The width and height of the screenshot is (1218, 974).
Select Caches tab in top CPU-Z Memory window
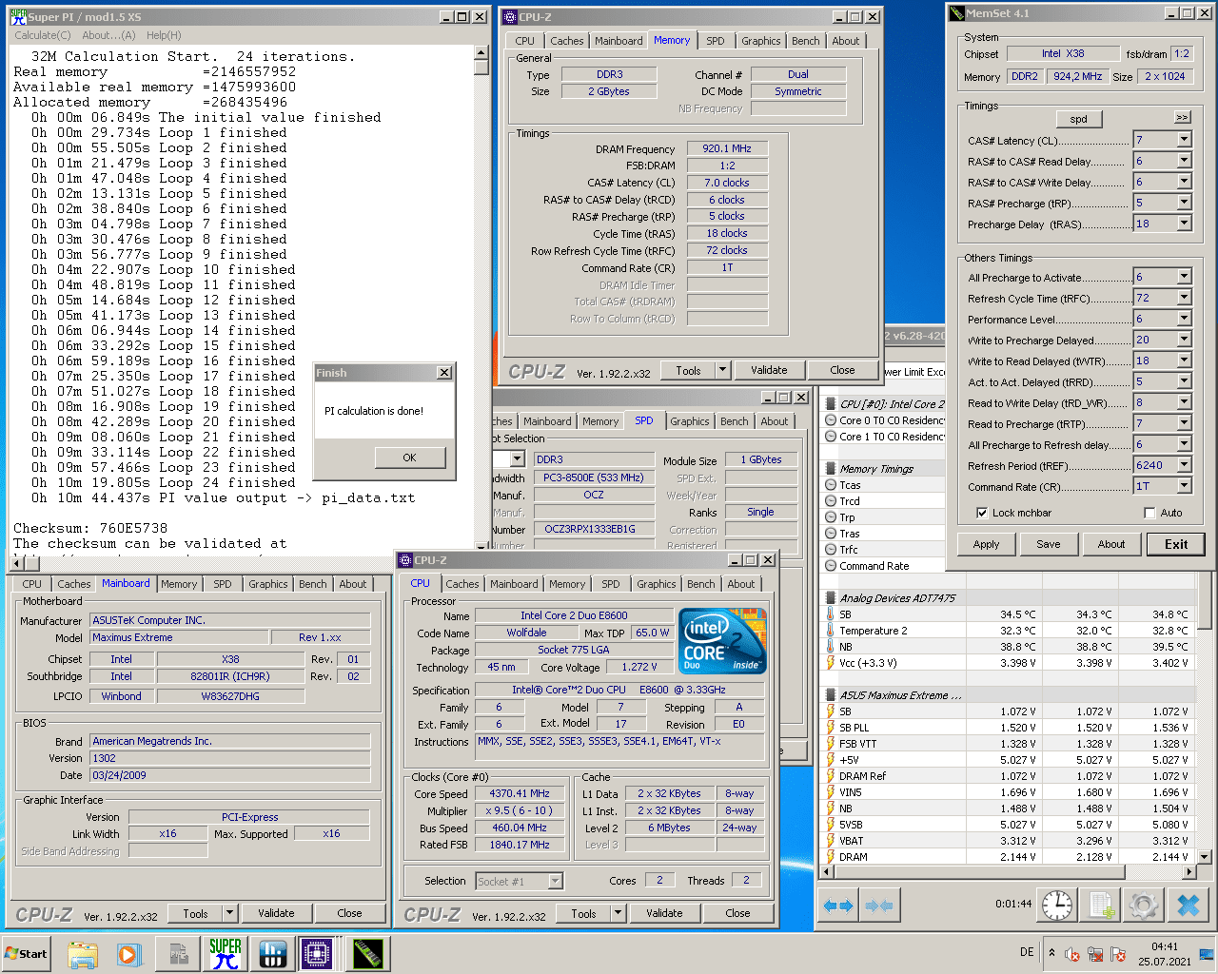click(567, 41)
